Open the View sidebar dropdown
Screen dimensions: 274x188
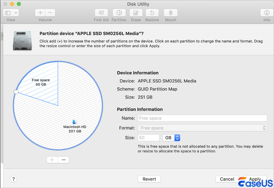point(11,13)
